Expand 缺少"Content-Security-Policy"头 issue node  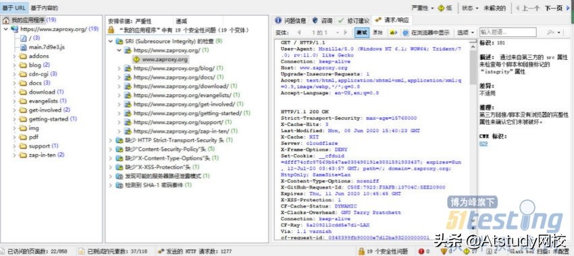[111, 149]
